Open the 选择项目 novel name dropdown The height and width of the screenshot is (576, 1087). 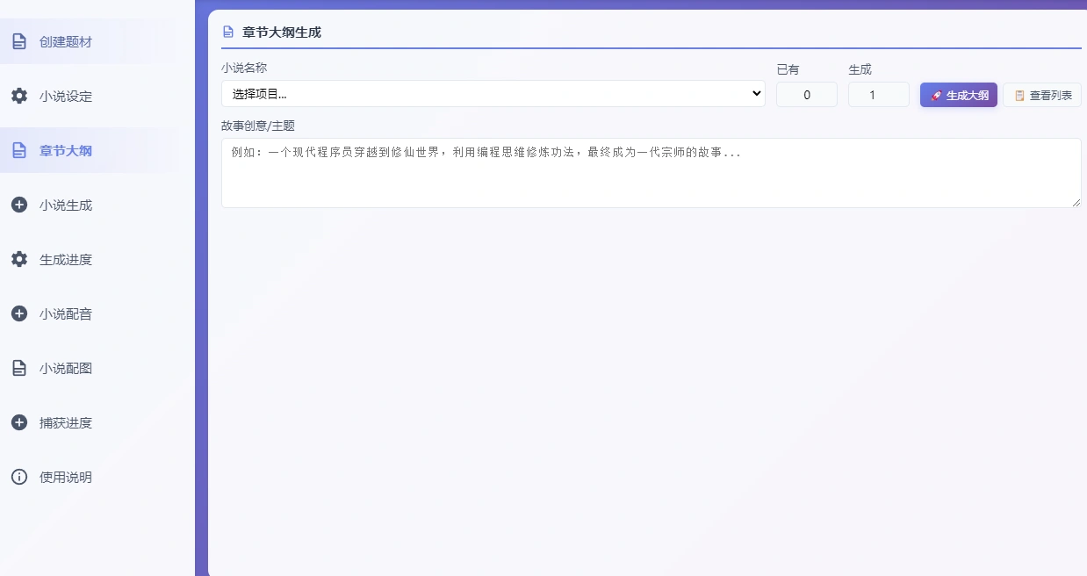(x=492, y=94)
